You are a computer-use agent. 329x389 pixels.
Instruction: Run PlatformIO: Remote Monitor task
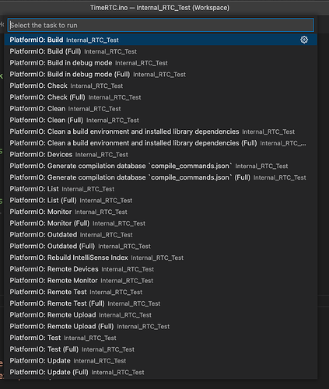[x=160, y=280]
